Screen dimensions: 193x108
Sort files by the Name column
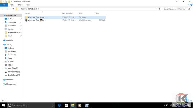[x=27, y=13]
